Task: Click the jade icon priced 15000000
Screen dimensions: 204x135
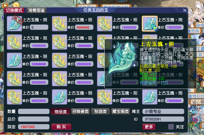Action: [105, 24]
